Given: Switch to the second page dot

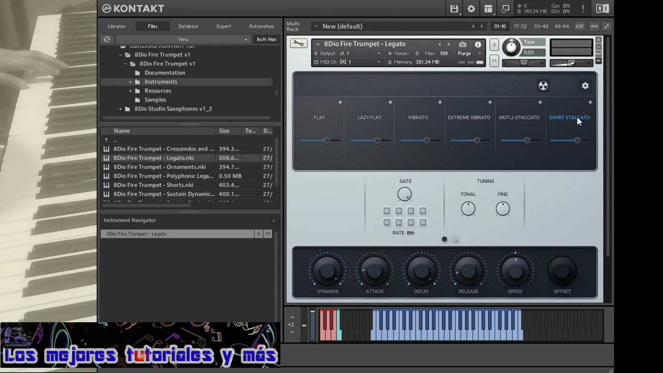Looking at the screenshot, I should tap(455, 239).
